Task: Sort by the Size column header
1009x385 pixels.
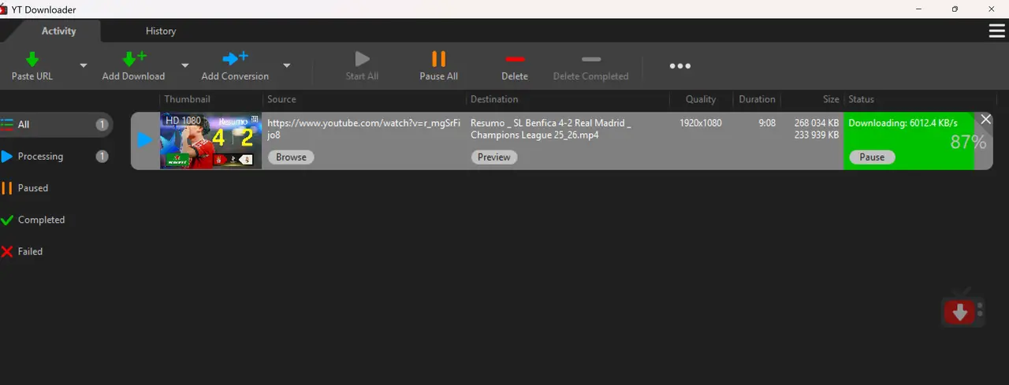Action: tap(831, 99)
